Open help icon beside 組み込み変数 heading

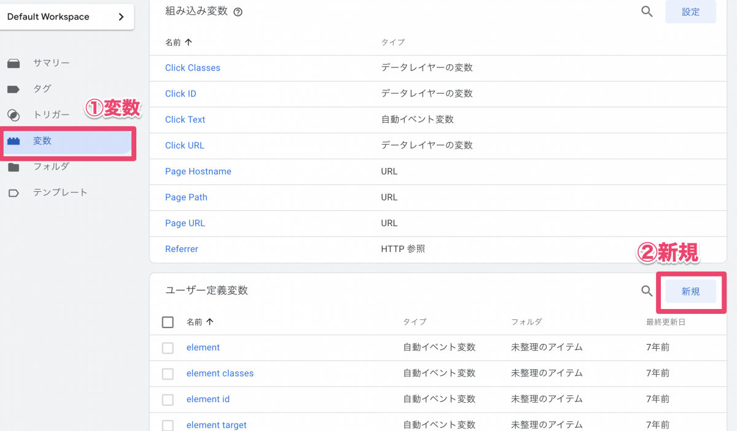click(238, 12)
